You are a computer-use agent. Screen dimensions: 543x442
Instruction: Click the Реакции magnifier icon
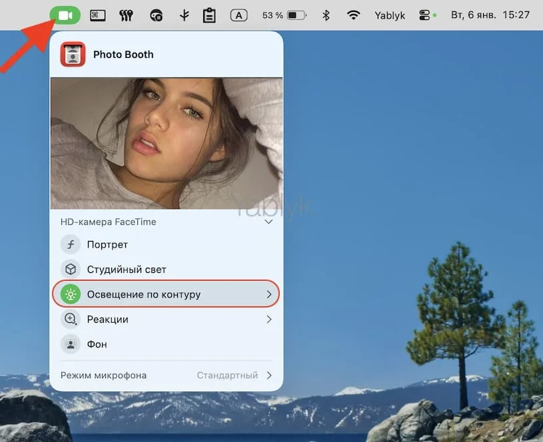pos(71,319)
